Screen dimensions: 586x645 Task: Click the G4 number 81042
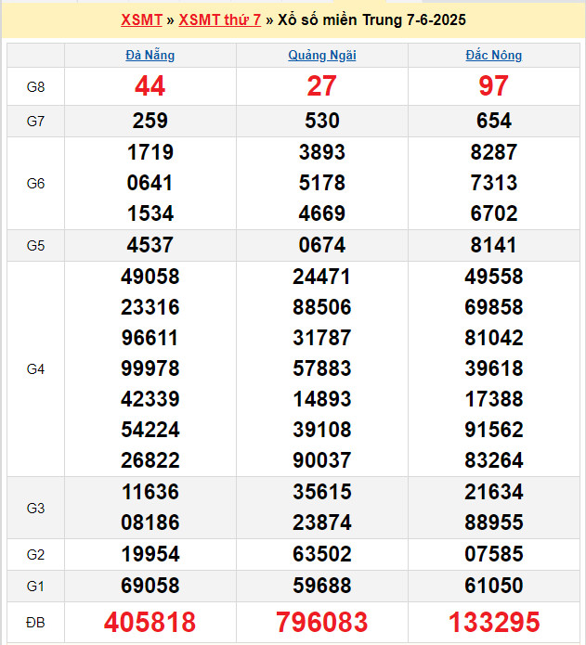[x=494, y=338]
